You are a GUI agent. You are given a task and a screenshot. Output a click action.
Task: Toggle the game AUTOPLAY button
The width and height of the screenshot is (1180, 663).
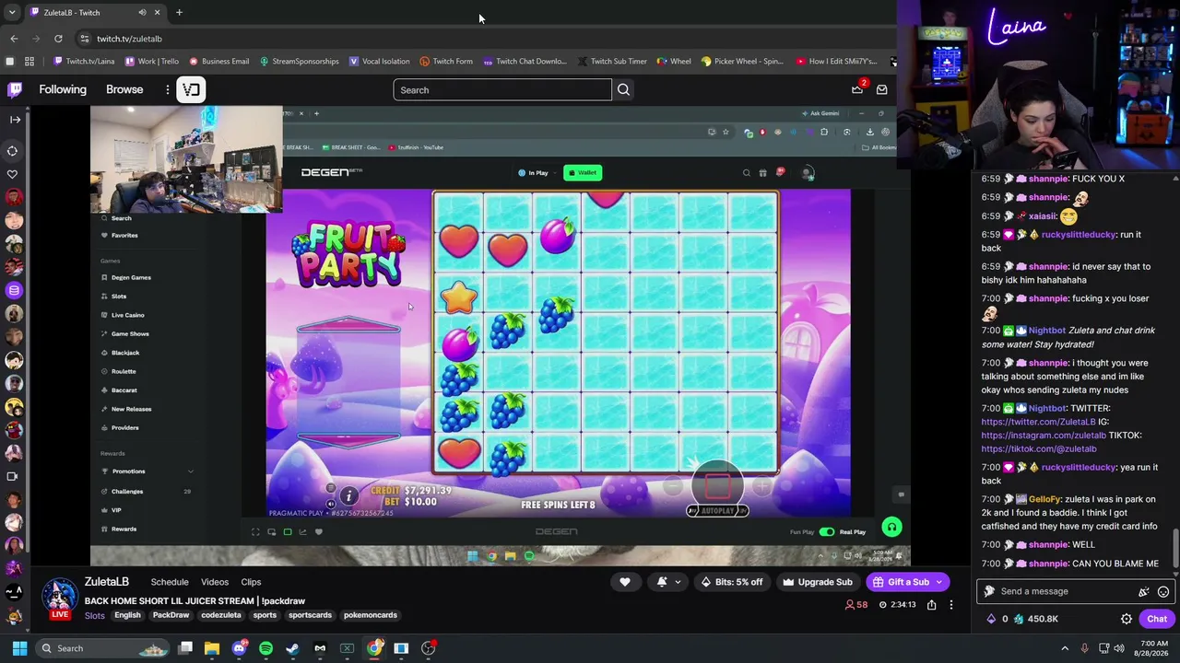(x=717, y=511)
